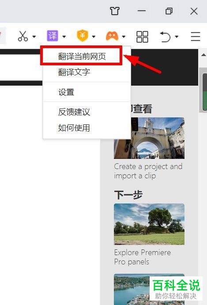The width and height of the screenshot is (207, 305).
Task: Select 翻译当前网页 menu item
Action: coord(82,56)
